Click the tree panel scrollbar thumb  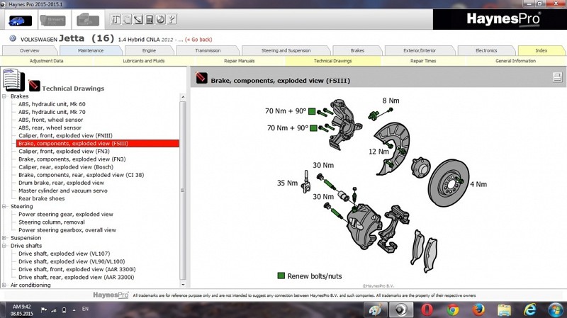point(183,190)
